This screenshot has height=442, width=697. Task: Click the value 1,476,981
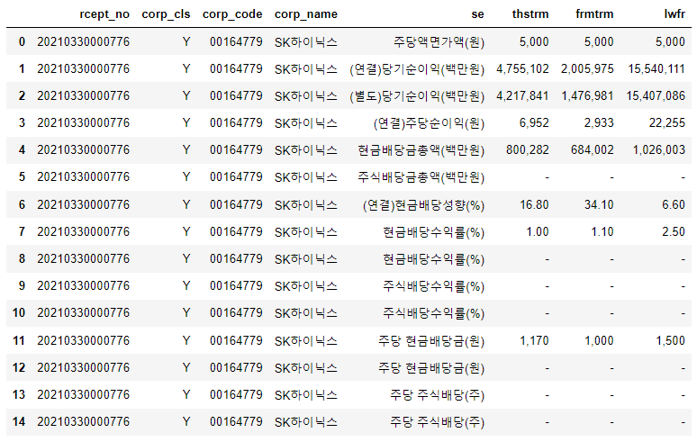coord(587,96)
